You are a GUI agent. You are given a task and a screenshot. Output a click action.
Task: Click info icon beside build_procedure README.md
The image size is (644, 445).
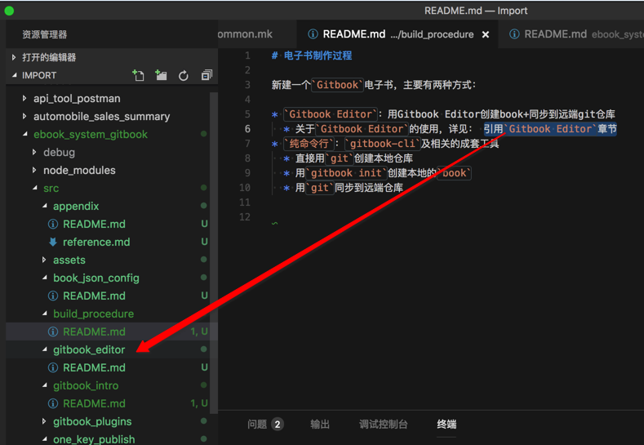(x=53, y=332)
